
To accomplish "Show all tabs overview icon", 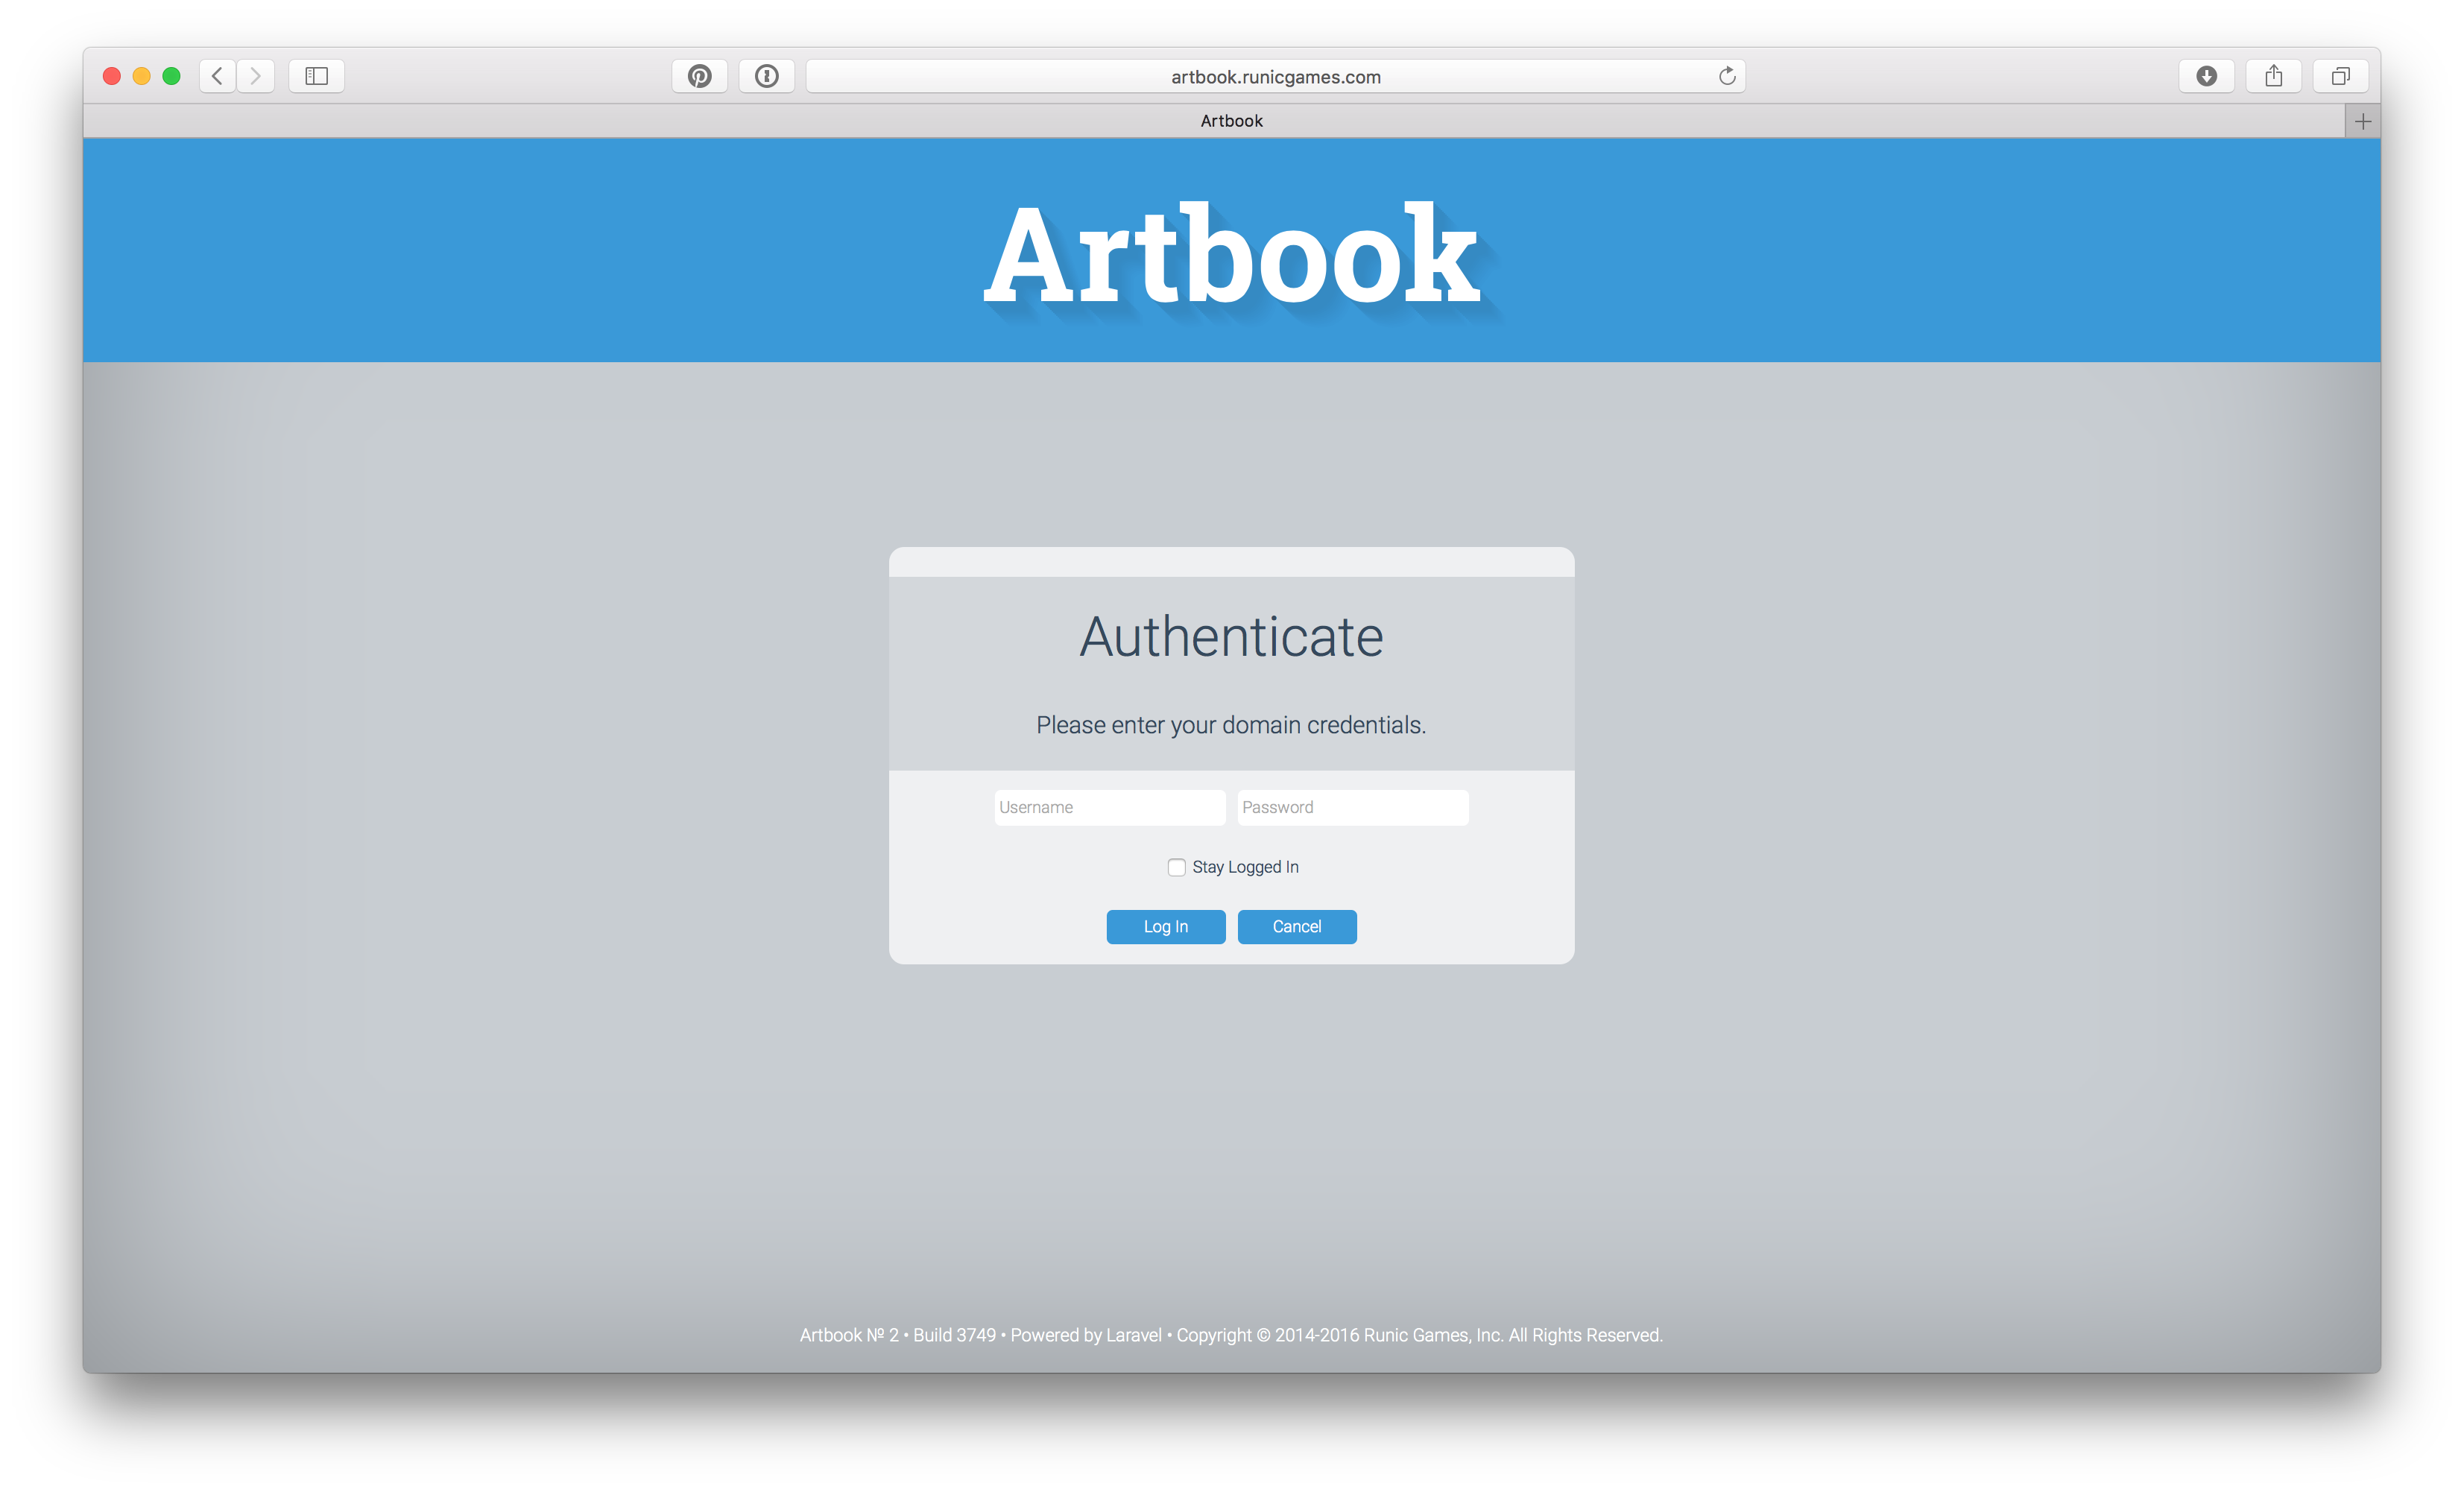I will tap(2340, 76).
